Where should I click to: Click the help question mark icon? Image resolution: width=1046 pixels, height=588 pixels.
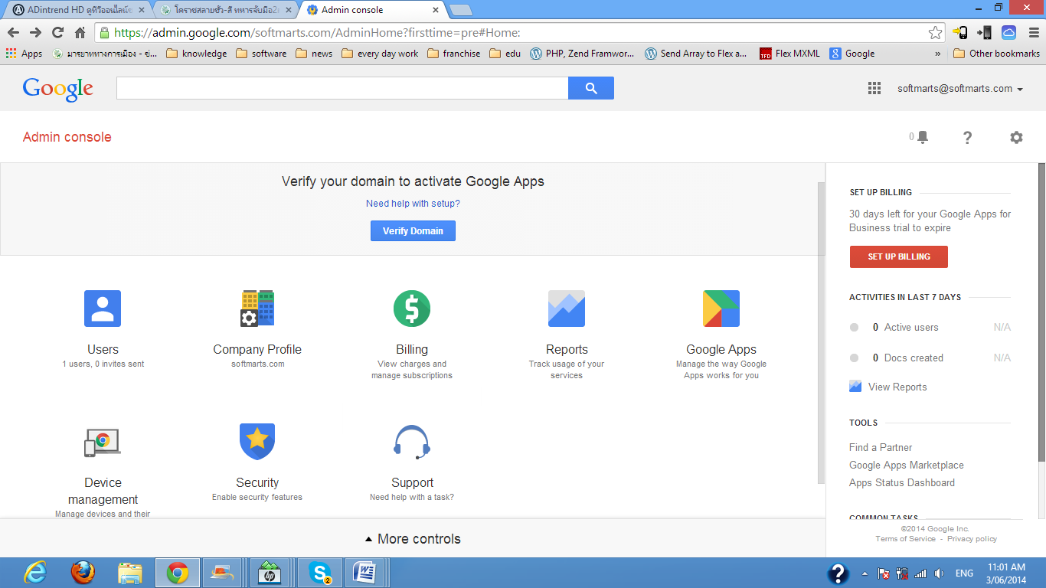tap(968, 137)
